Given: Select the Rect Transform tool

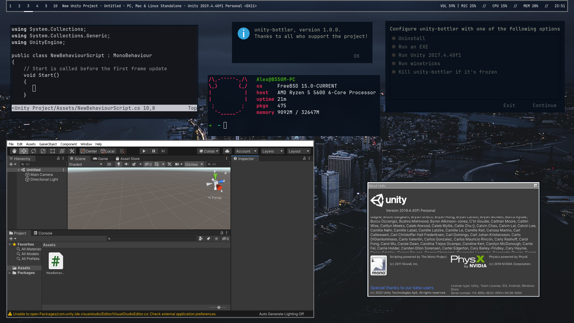Looking at the screenshot, I should tap(52, 151).
